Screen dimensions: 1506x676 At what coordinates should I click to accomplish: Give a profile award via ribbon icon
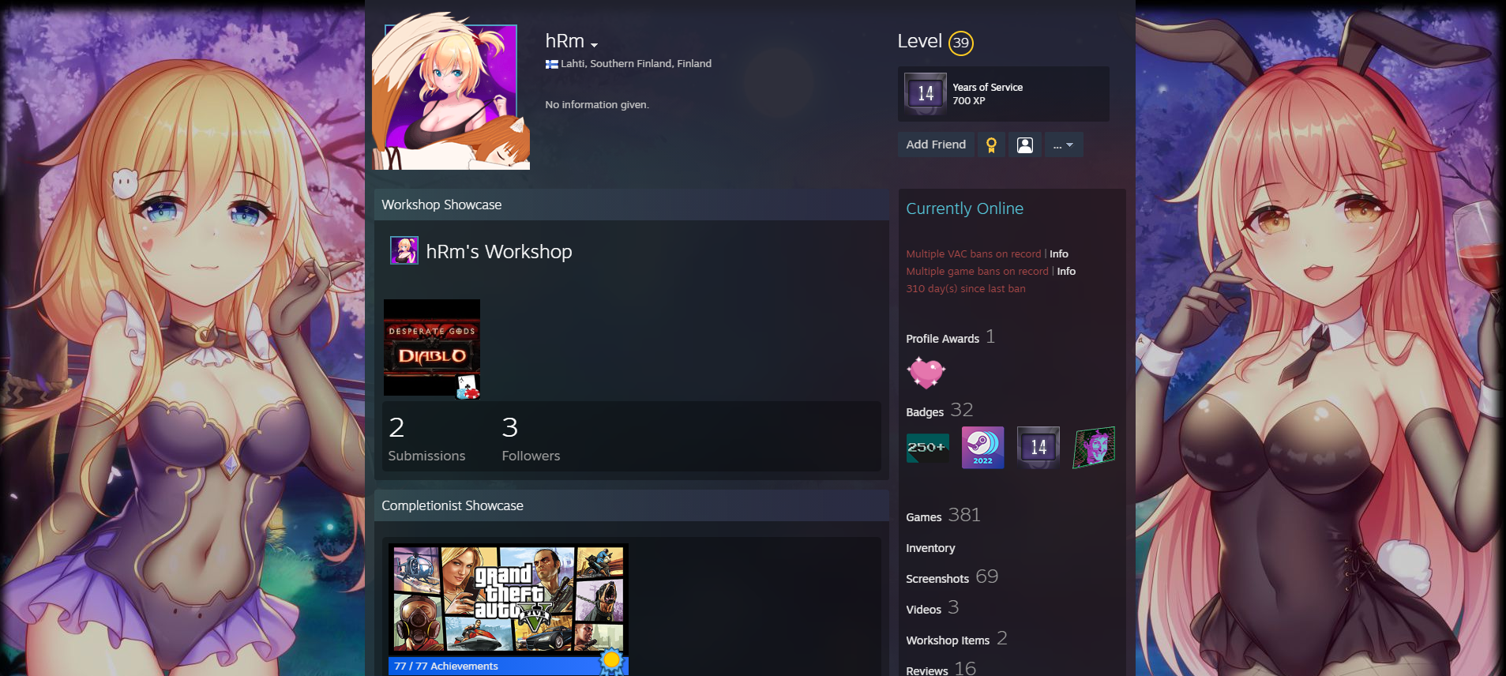[991, 145]
